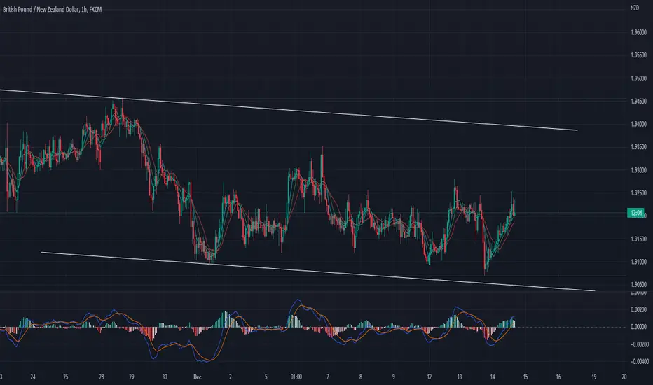Click the 28 date on time axis

coord(101,377)
